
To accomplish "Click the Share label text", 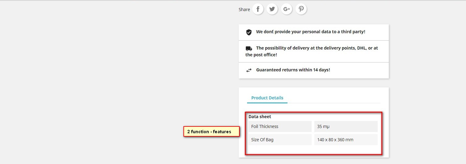I will [244, 10].
